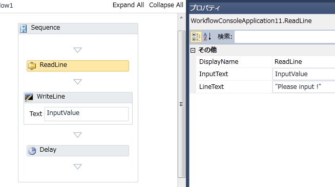335x187 pixels.
Task: Click the WriteLine pencil icon
Action: pos(29,98)
